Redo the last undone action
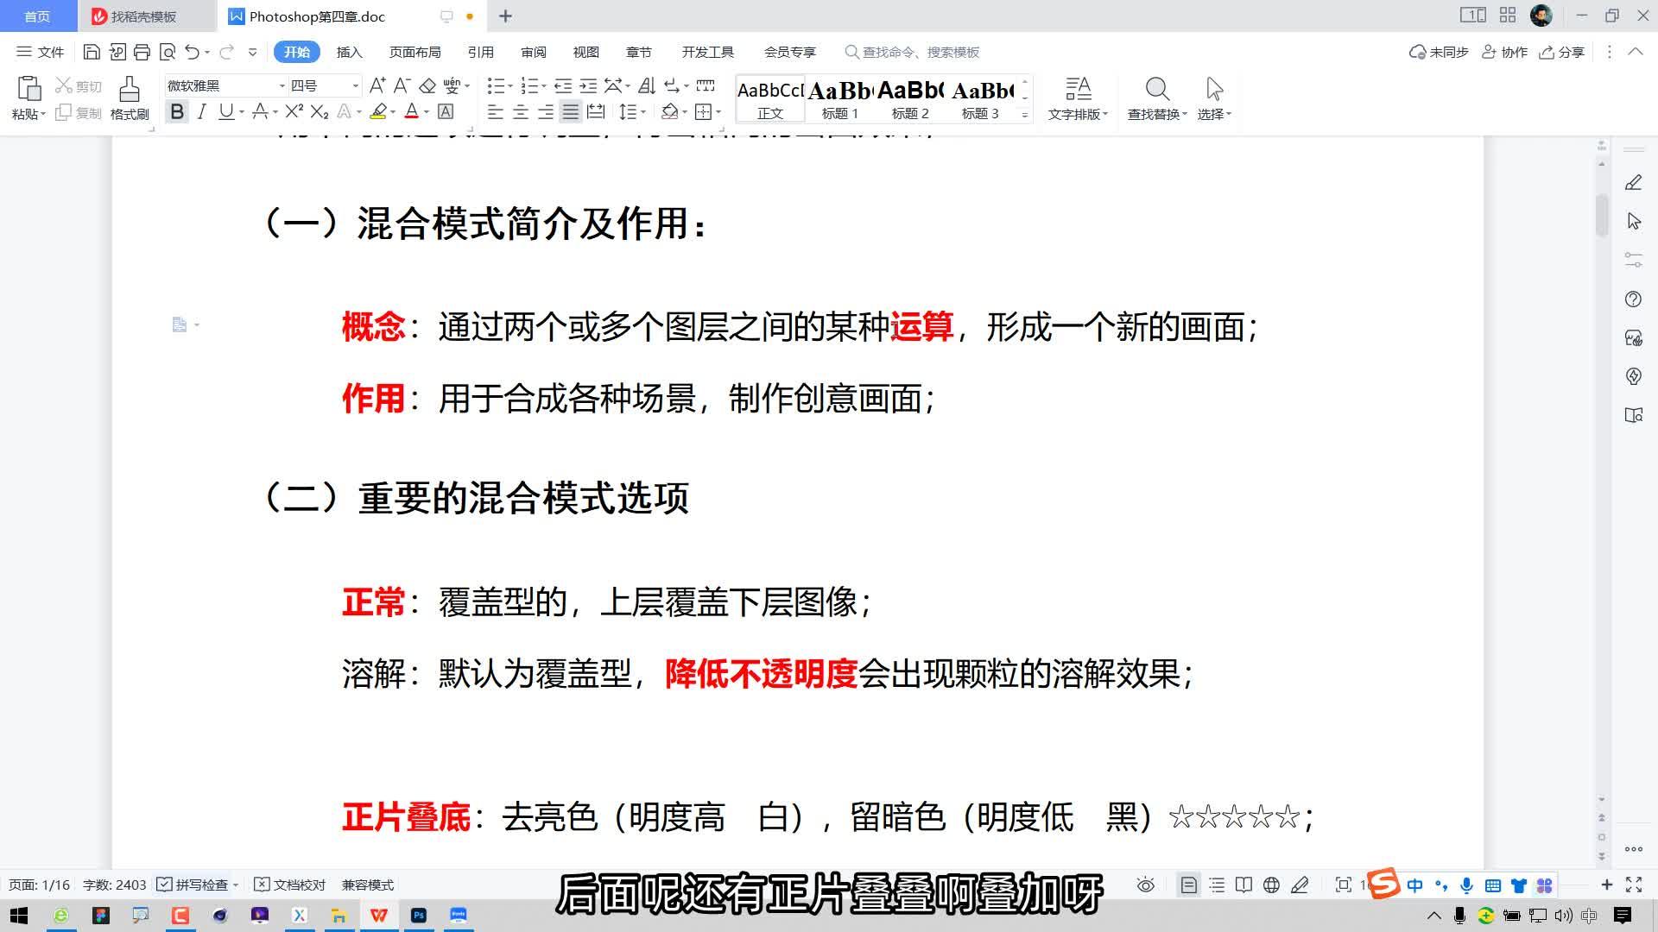The height and width of the screenshot is (932, 1658). click(x=226, y=52)
